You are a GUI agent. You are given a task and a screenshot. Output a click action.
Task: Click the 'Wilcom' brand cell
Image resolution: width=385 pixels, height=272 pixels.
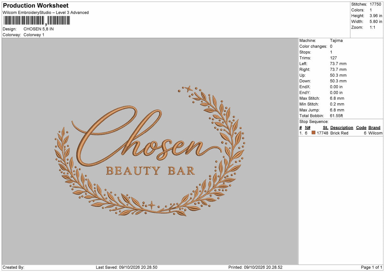coord(375,133)
